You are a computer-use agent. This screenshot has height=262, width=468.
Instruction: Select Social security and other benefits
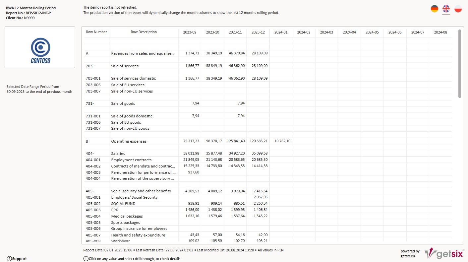coord(141,191)
